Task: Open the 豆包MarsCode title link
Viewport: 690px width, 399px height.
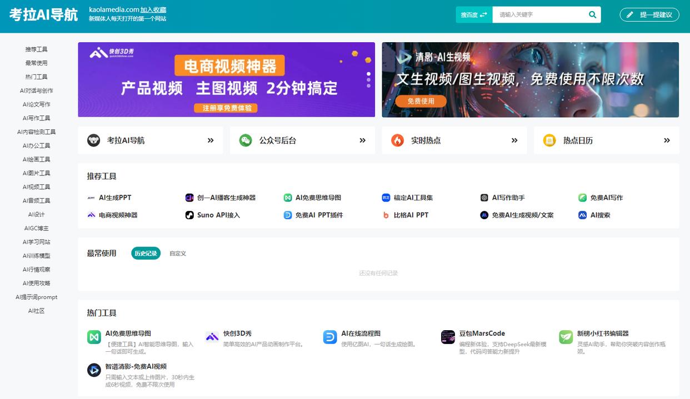Action: tap(482, 334)
